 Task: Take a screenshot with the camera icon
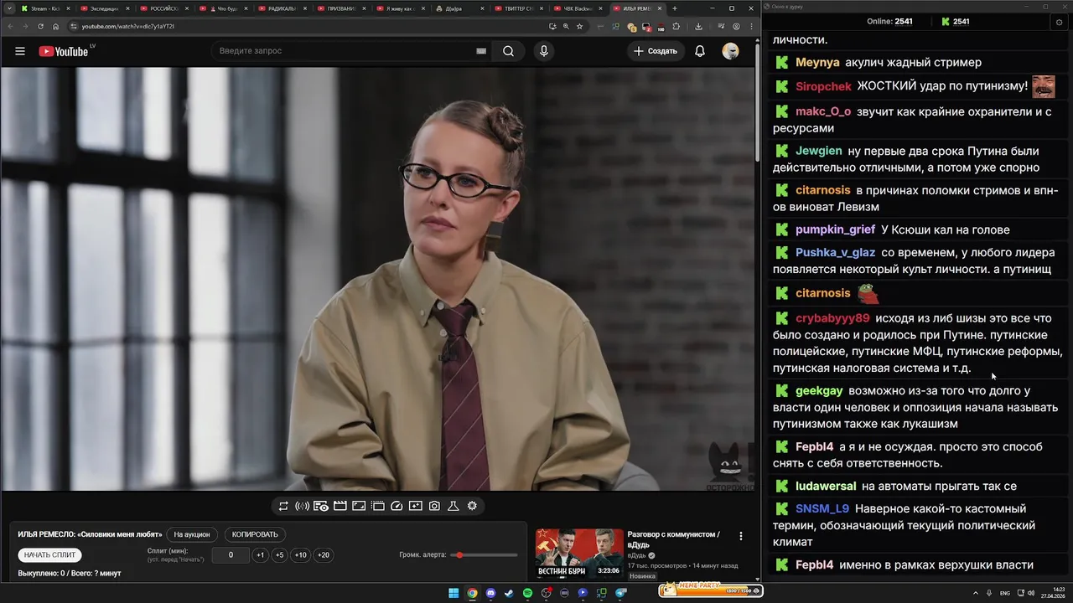[x=434, y=506]
